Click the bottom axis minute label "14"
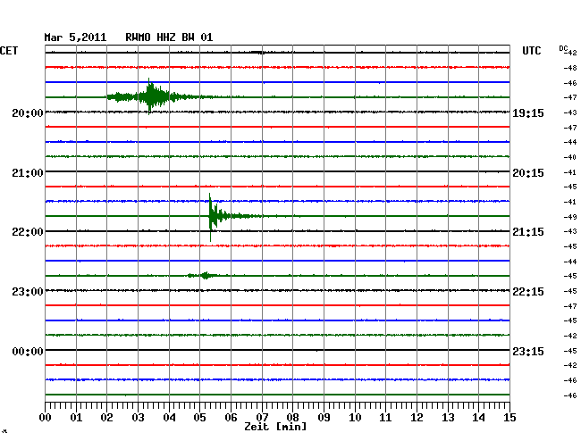This screenshot has height=441, width=581. [478, 418]
